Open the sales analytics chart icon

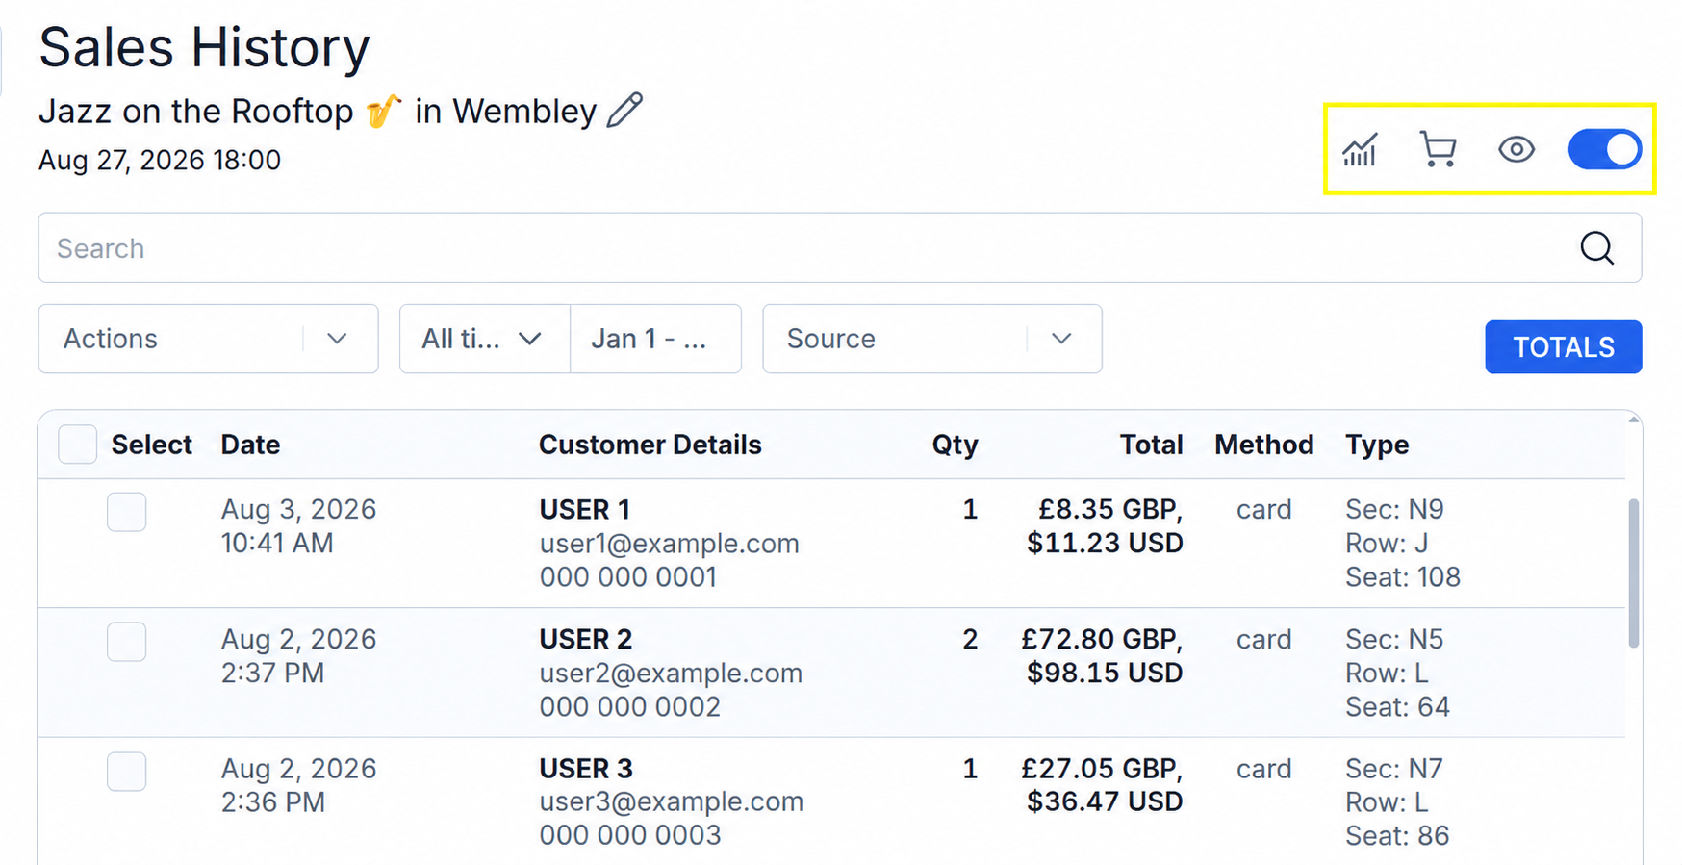click(1360, 150)
